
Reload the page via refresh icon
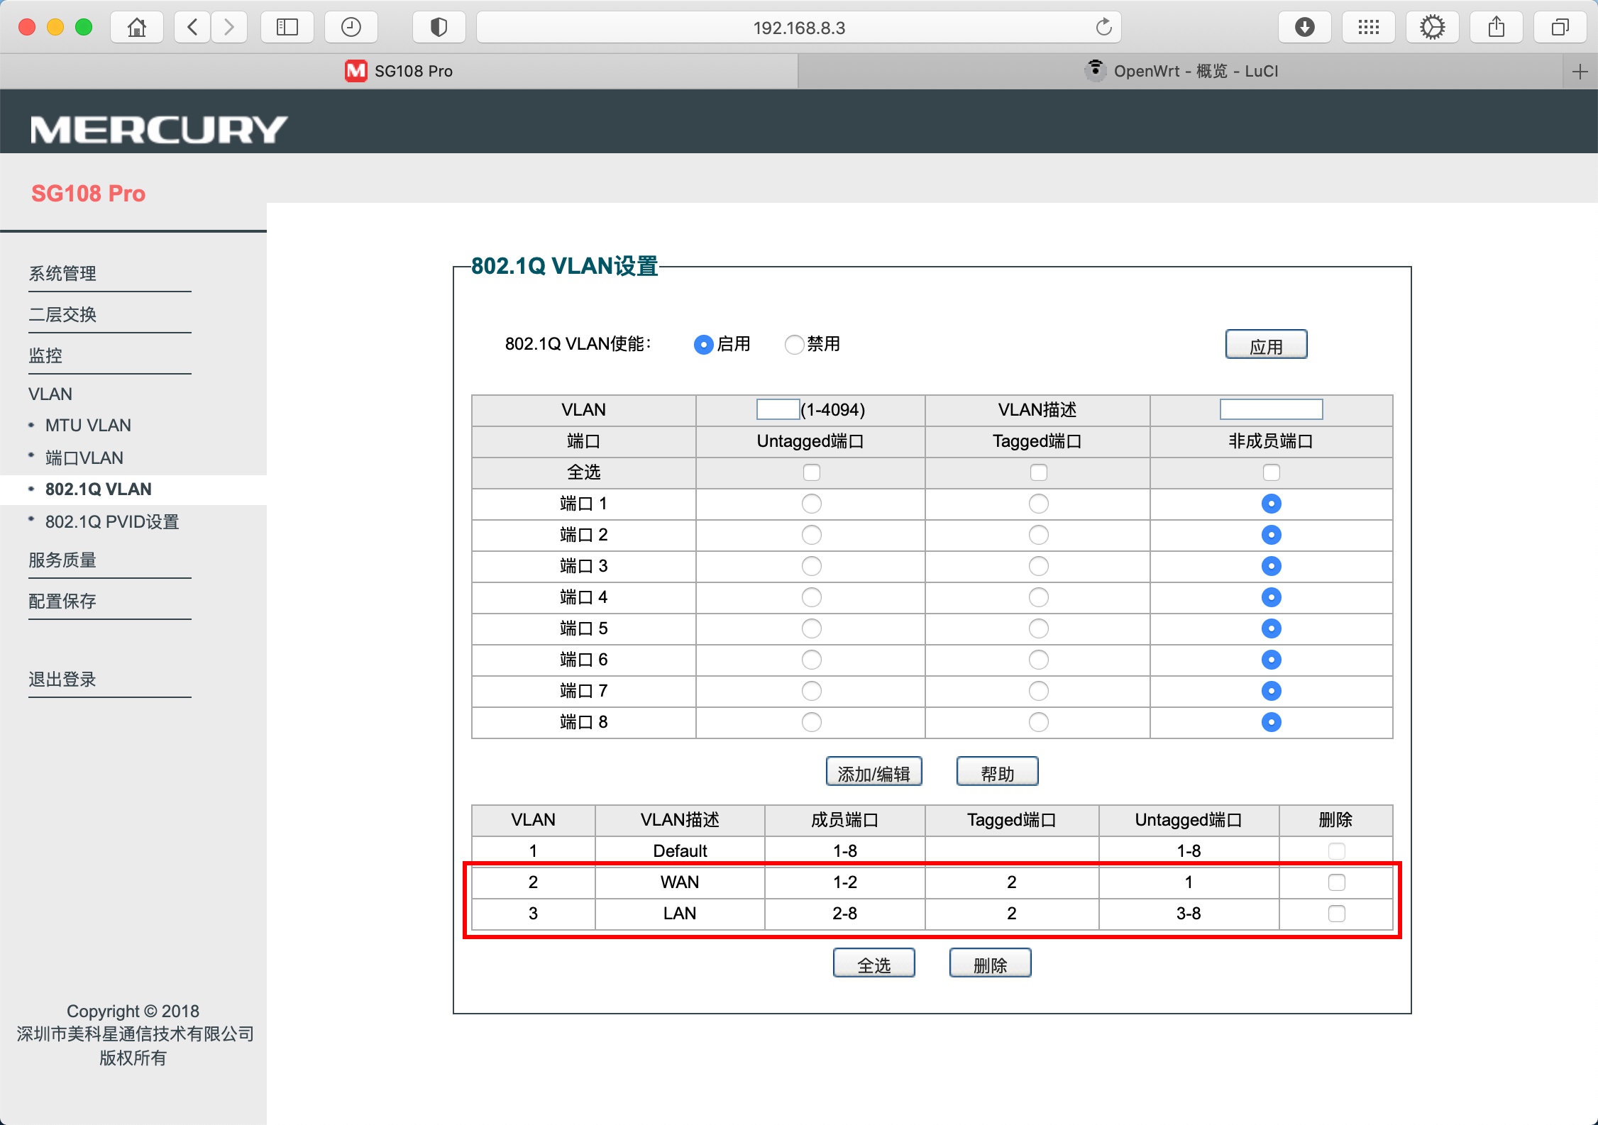tap(1104, 27)
